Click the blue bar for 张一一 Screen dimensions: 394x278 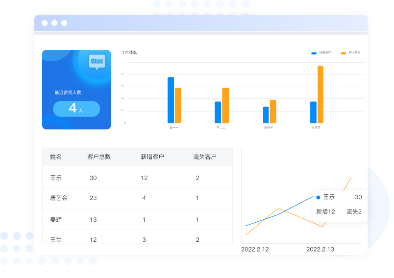point(171,100)
